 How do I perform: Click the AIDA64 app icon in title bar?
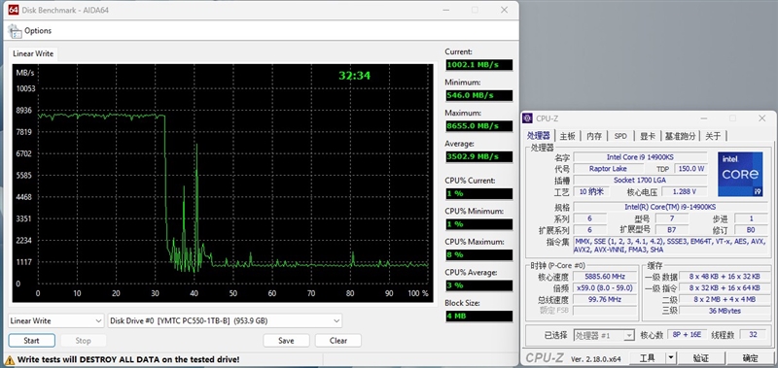coord(14,10)
